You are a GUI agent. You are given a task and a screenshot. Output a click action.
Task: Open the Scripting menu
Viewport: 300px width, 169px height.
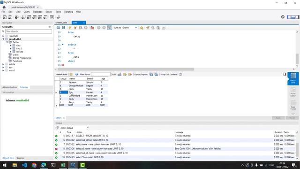click(68, 12)
